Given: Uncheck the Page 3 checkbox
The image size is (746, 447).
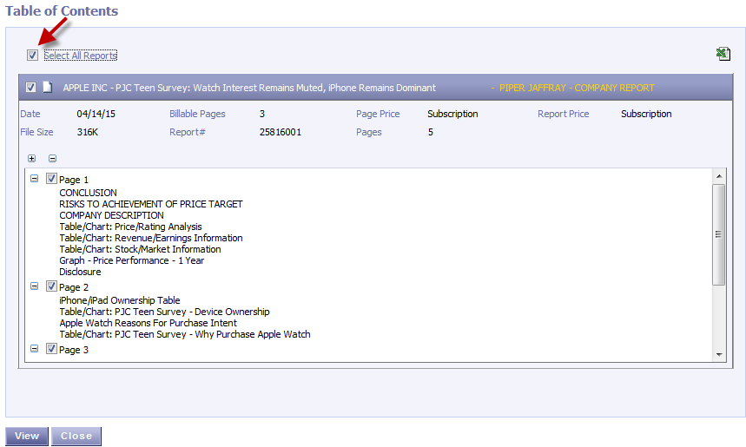Looking at the screenshot, I should tap(51, 349).
